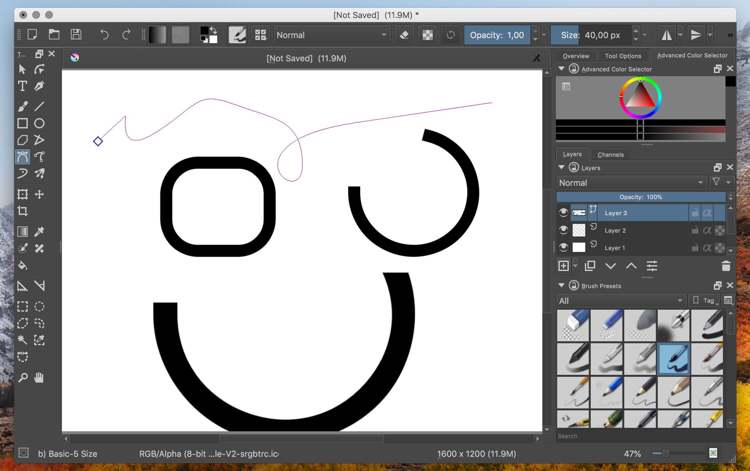Select the Freehand Brush tool
Screen dimensions: 750x471
(23, 106)
